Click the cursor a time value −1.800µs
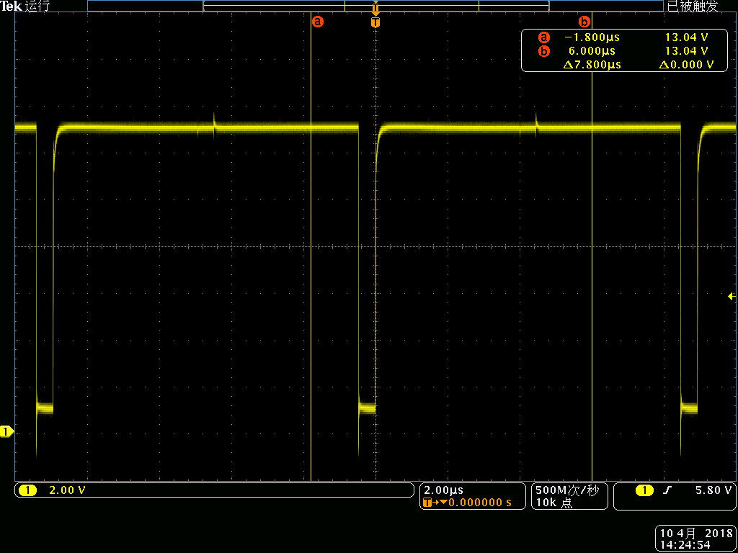Viewport: 738px width, 553px height. pyautogui.click(x=592, y=37)
